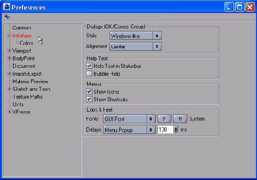
Task: Select the Common preferences category
Action: 22,28
